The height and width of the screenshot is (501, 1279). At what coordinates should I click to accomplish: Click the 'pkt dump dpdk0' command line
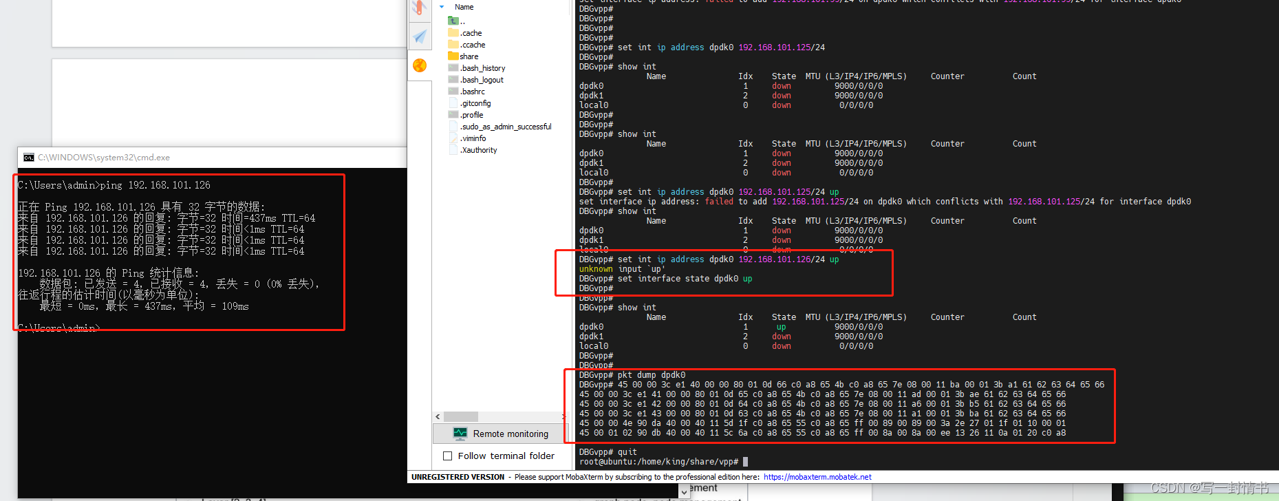632,375
